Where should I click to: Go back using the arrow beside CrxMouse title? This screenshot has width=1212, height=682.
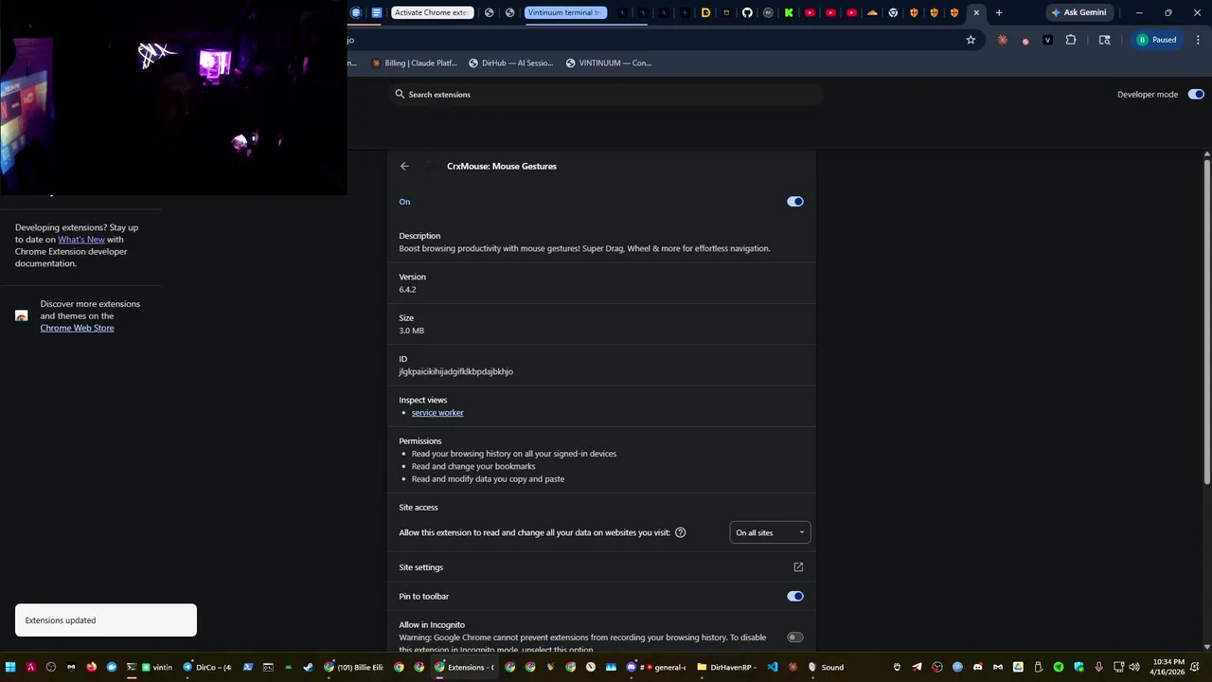click(x=404, y=166)
